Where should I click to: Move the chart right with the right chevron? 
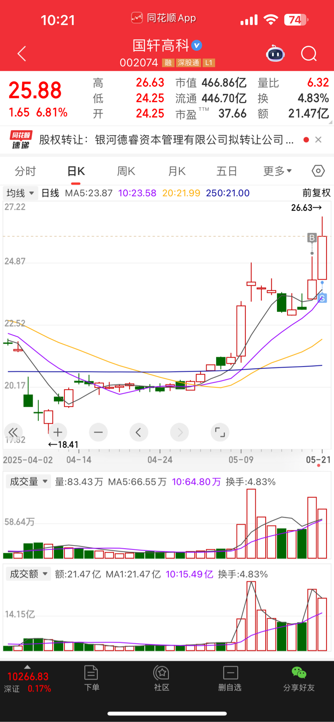[x=180, y=432]
